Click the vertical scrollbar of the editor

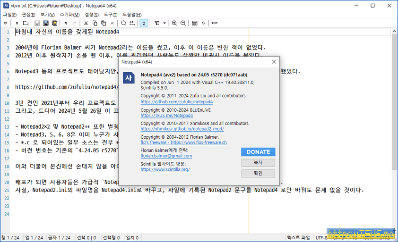[394, 118]
